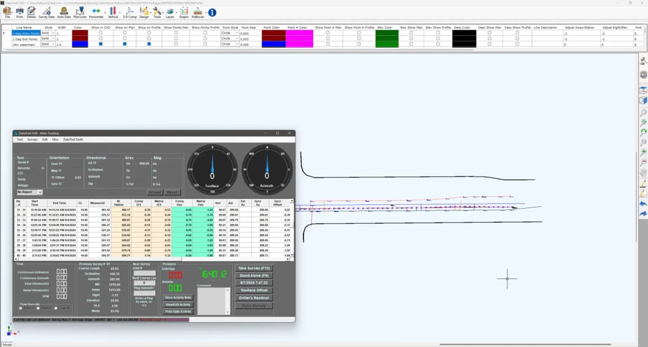Viewport: 648px width, 347px height.
Task: Open the DataTraX Earth menu
Action: (73, 139)
